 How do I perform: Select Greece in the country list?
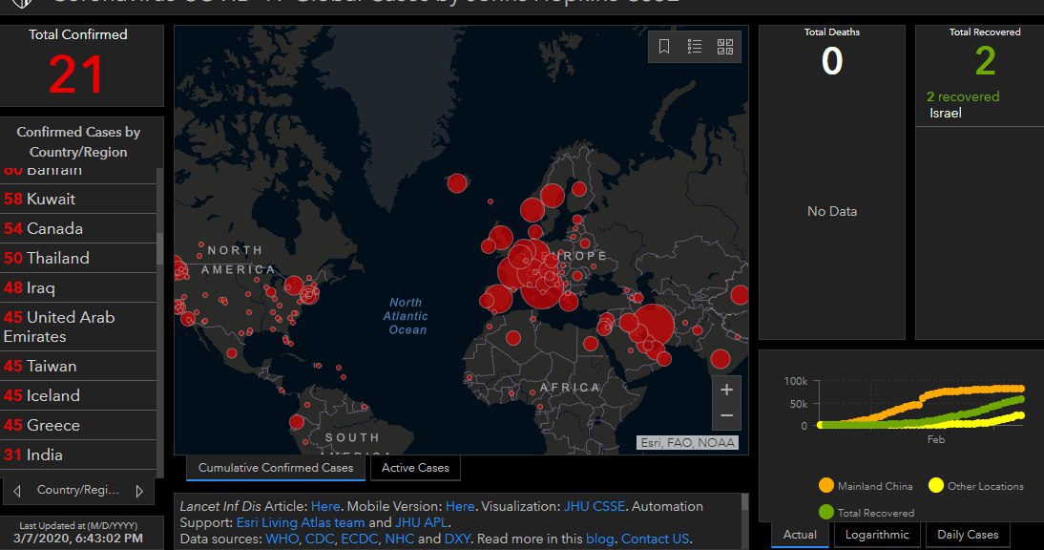[78, 426]
